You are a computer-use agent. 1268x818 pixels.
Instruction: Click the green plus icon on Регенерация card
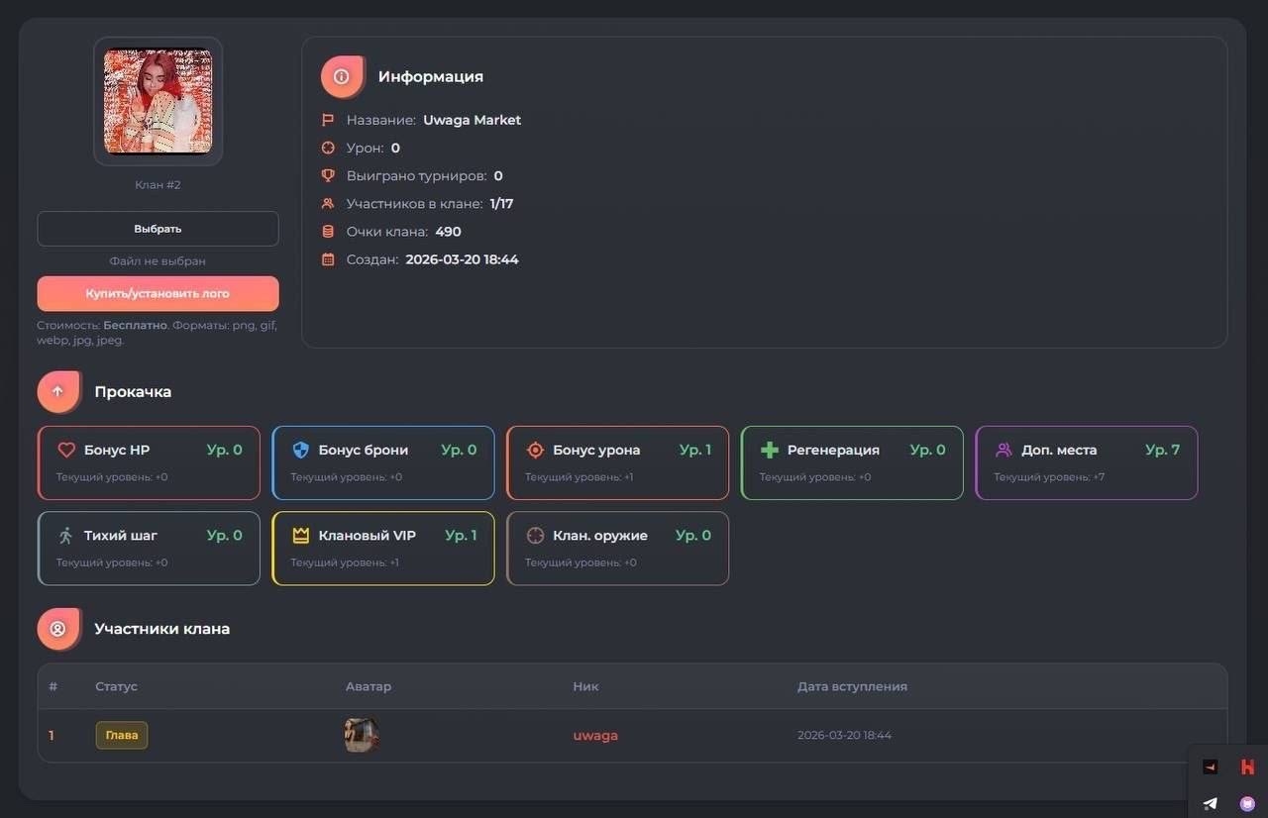(x=770, y=449)
